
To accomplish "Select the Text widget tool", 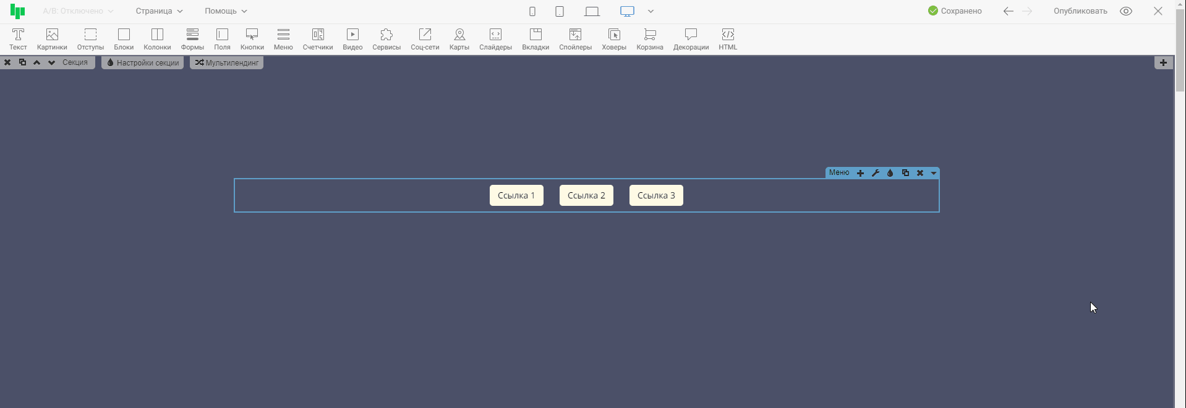I will pos(18,39).
